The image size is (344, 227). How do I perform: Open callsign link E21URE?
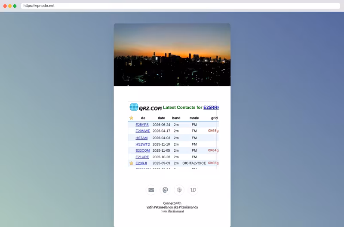[x=142, y=157]
